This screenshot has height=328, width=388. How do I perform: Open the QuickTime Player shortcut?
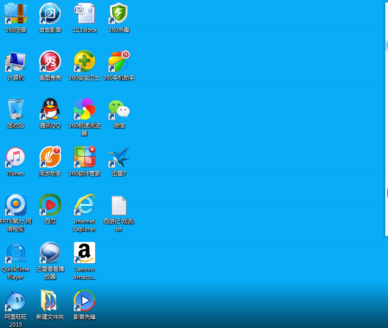click(x=16, y=253)
